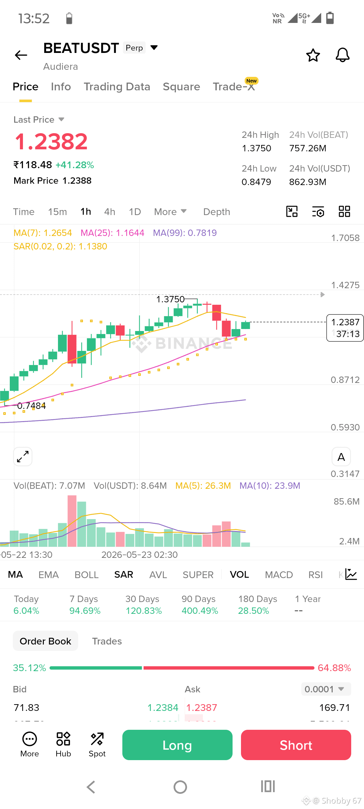The height and width of the screenshot is (809, 364).
Task: Toggle the MACD sub-indicator
Action: tap(279, 574)
